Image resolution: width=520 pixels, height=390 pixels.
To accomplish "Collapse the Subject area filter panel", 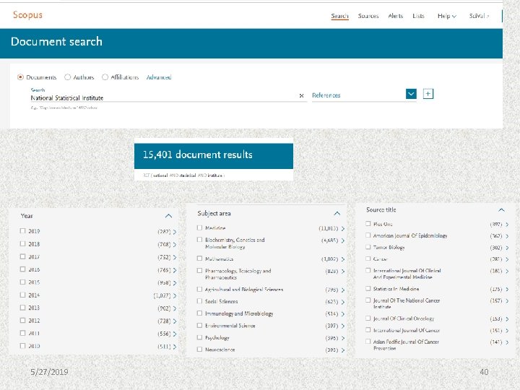I will click(x=337, y=213).
